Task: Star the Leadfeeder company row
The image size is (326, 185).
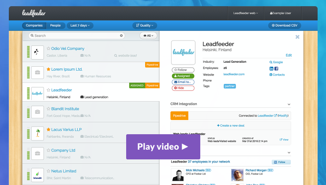Action: [49, 90]
